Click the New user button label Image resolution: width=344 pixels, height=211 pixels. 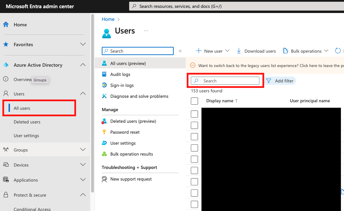[213, 51]
